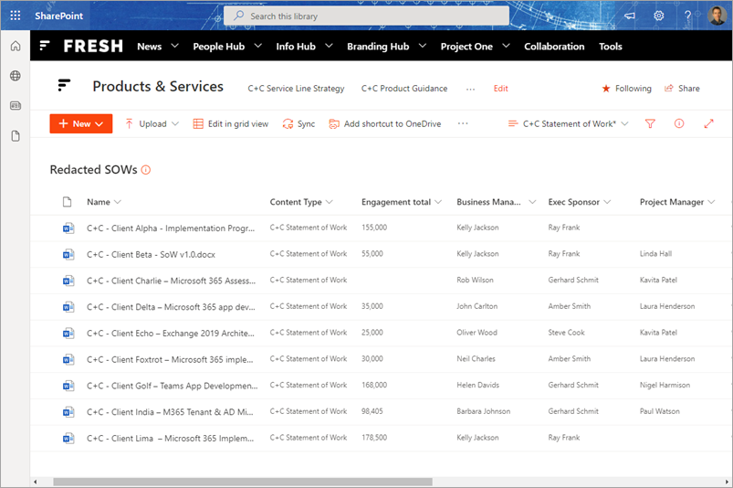Viewport: 733px width, 488px height.
Task: Open the Name column header menu
Action: point(118,202)
